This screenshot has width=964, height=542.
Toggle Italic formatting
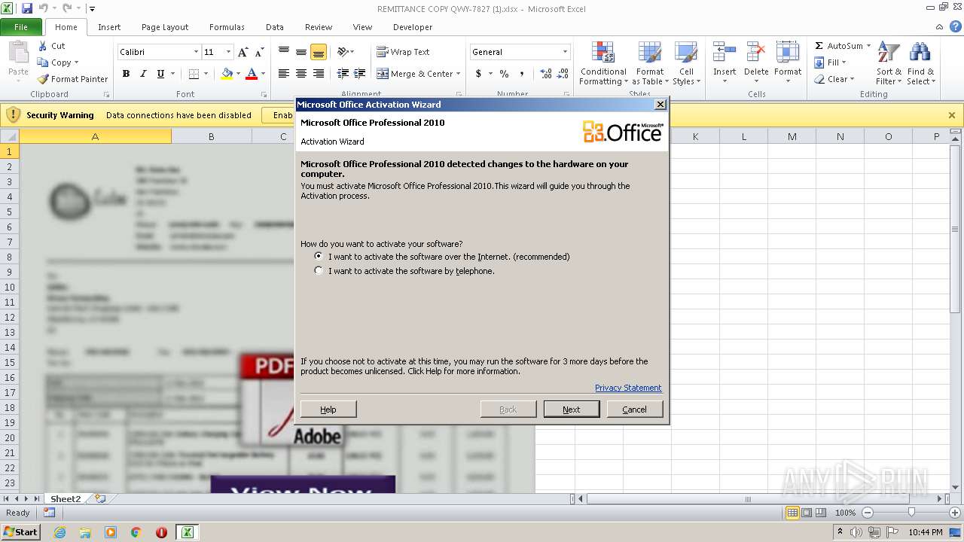tap(143, 74)
